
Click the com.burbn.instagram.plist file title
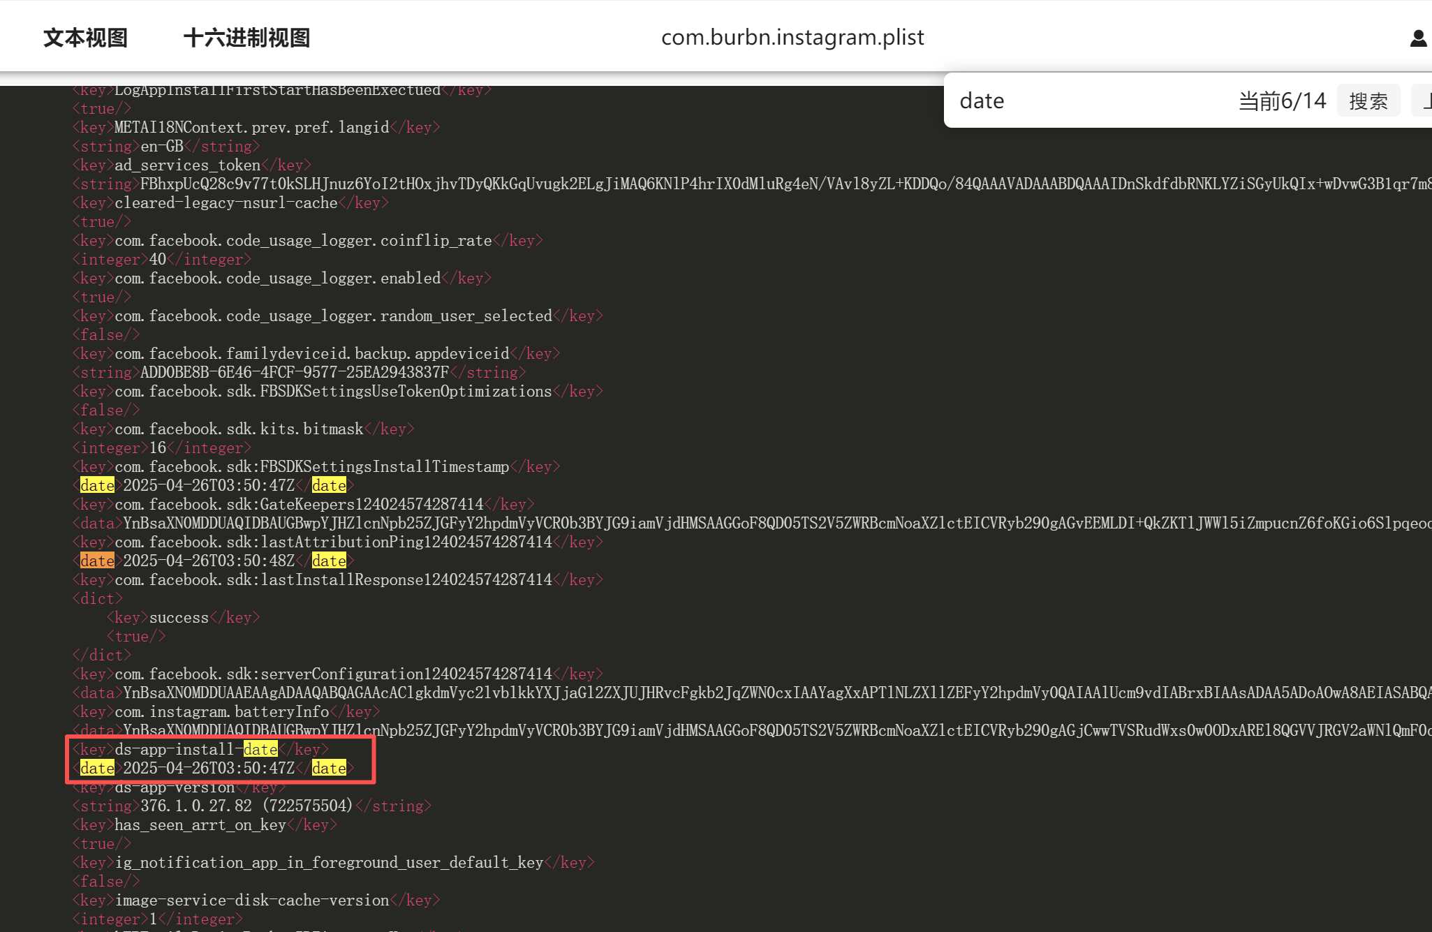[792, 37]
